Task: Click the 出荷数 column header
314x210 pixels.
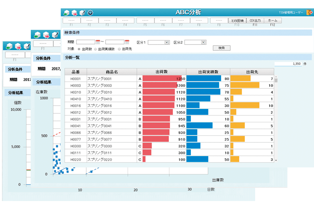Action: pos(161,72)
